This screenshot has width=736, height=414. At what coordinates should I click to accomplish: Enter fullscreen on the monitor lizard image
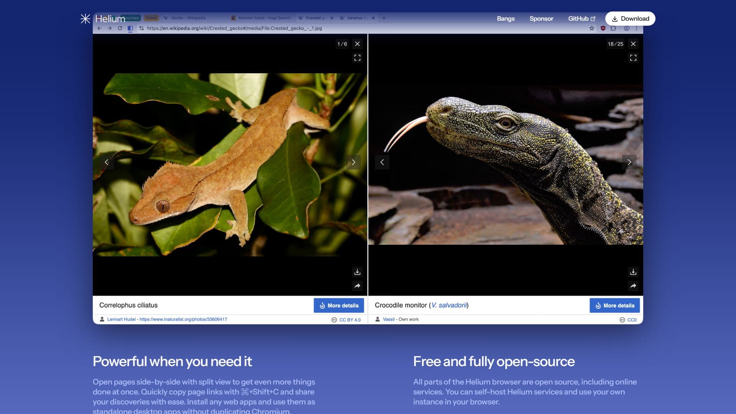[x=633, y=58]
